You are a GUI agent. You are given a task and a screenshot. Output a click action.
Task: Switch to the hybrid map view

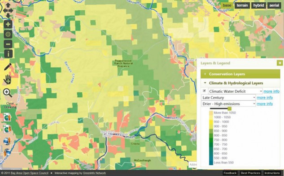[x=258, y=5]
